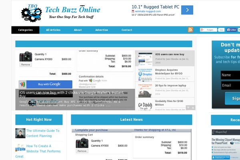The width and height of the screenshot is (240, 160).
Task: Click the blue arrow on tablet ad
Action: 187,10
